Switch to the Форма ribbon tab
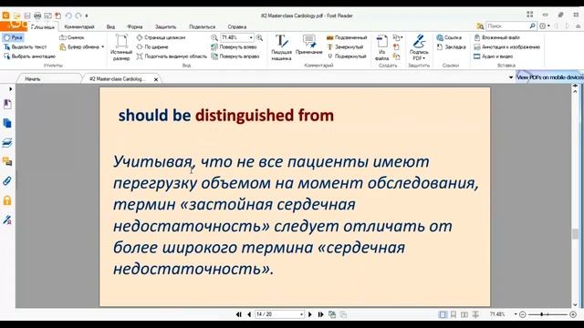 pos(134,26)
